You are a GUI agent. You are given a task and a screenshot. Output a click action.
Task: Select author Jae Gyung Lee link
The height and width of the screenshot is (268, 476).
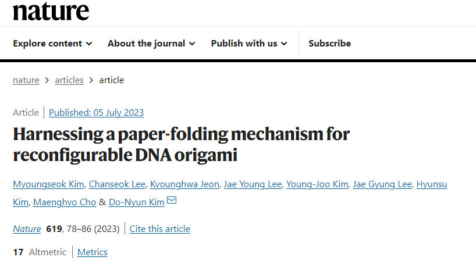pos(384,184)
